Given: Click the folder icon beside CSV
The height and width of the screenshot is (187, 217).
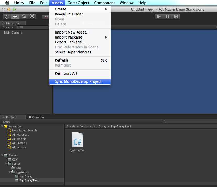Looking at the screenshot, I should tap(9, 159).
